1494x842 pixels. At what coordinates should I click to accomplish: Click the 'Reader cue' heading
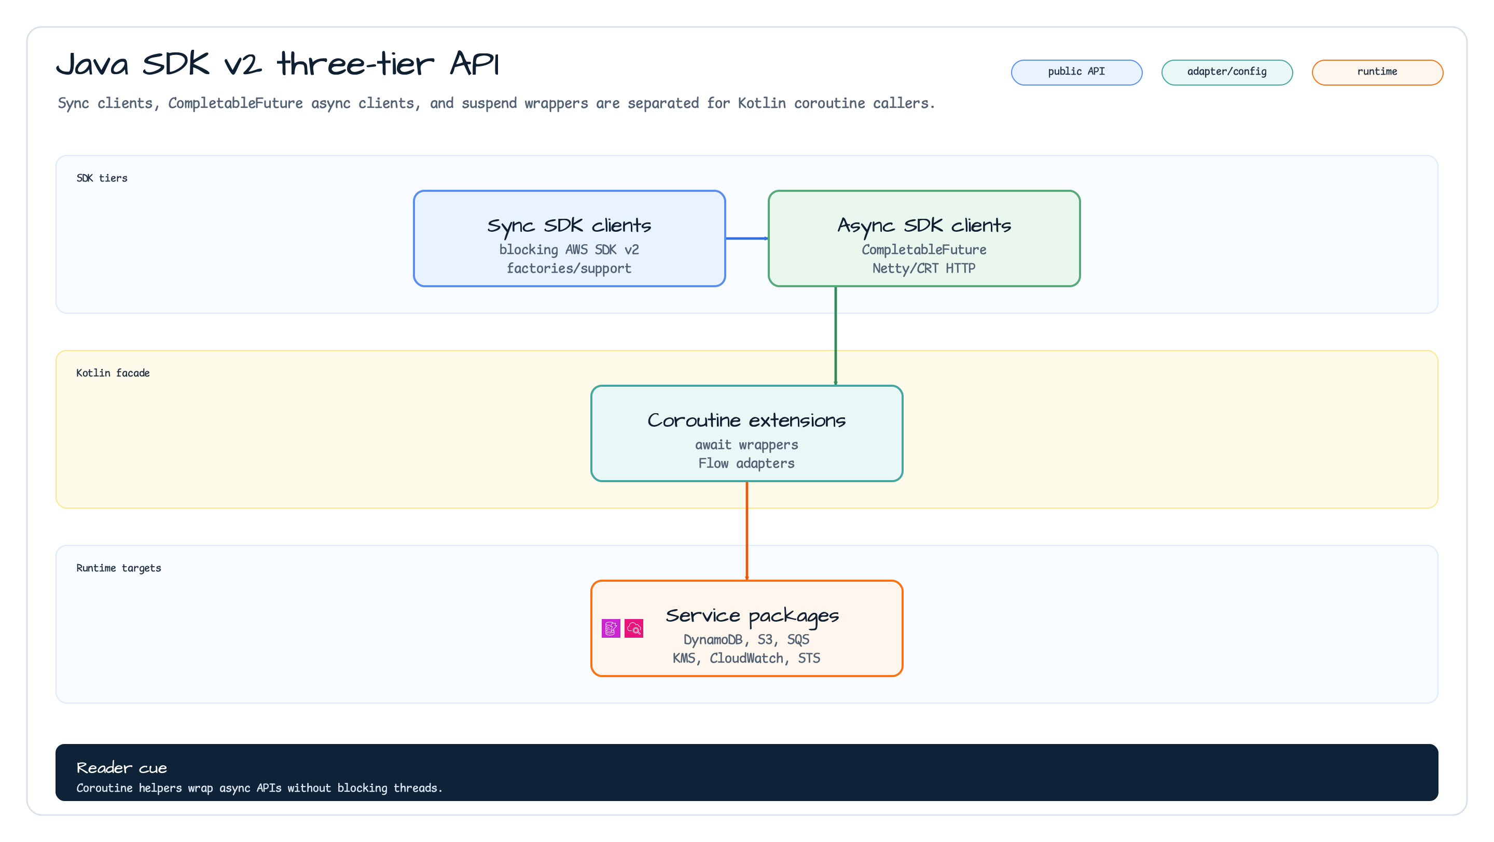pyautogui.click(x=122, y=768)
